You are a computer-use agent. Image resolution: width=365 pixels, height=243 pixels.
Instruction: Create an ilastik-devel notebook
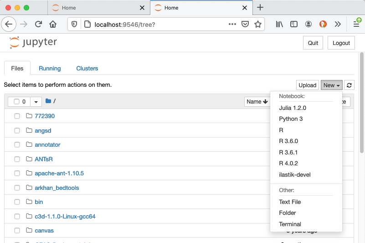[x=306, y=174]
